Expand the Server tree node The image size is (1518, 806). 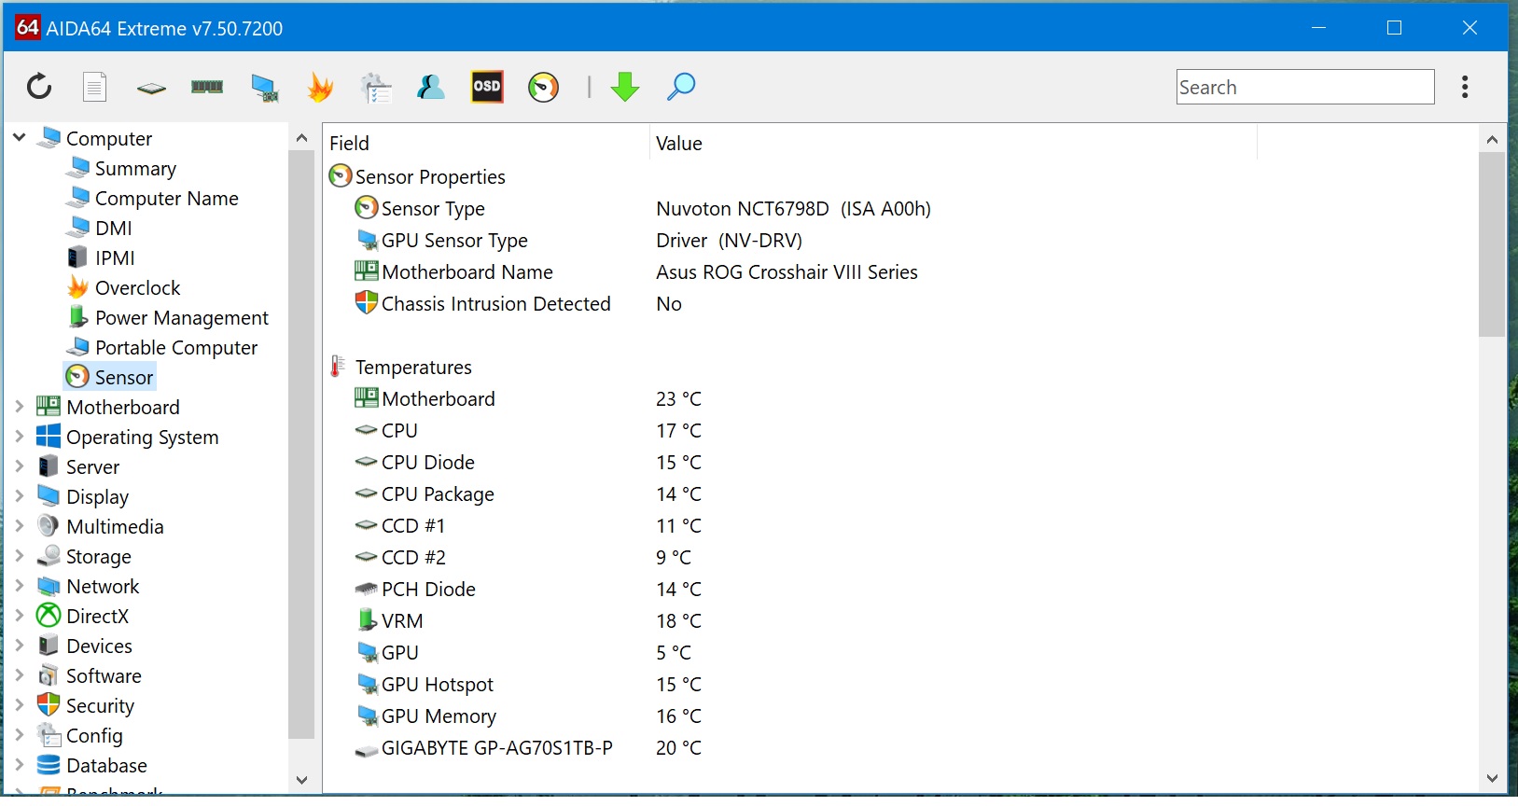click(19, 466)
